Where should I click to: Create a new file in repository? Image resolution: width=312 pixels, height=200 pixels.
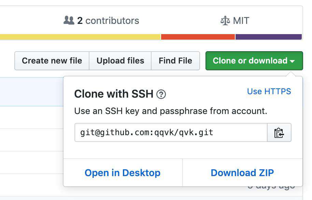[x=52, y=61]
